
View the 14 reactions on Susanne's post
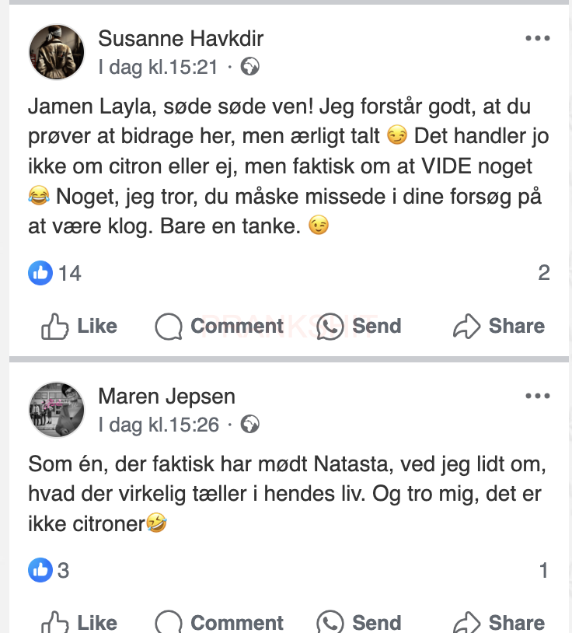55,273
